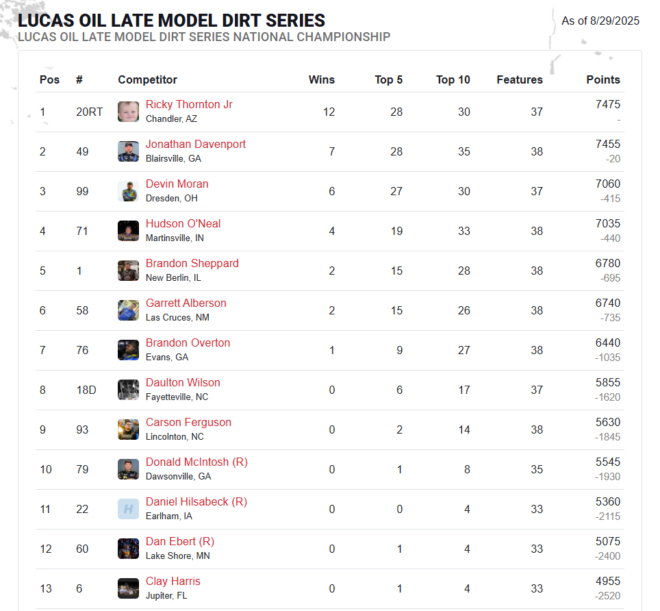Click Brandon Sheppard's avatar thumbnail
Screen dimensions: 660x611
click(x=128, y=271)
